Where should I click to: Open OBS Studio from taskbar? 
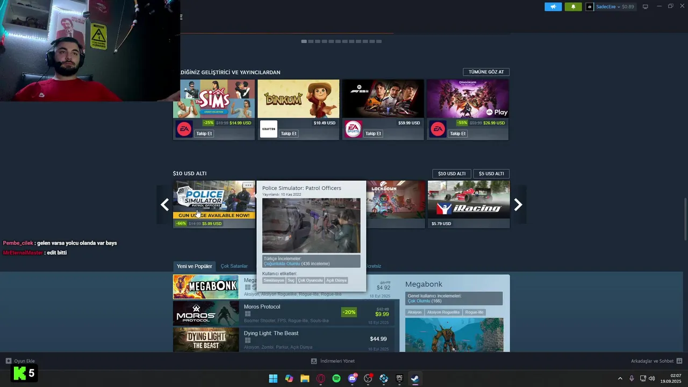click(368, 378)
